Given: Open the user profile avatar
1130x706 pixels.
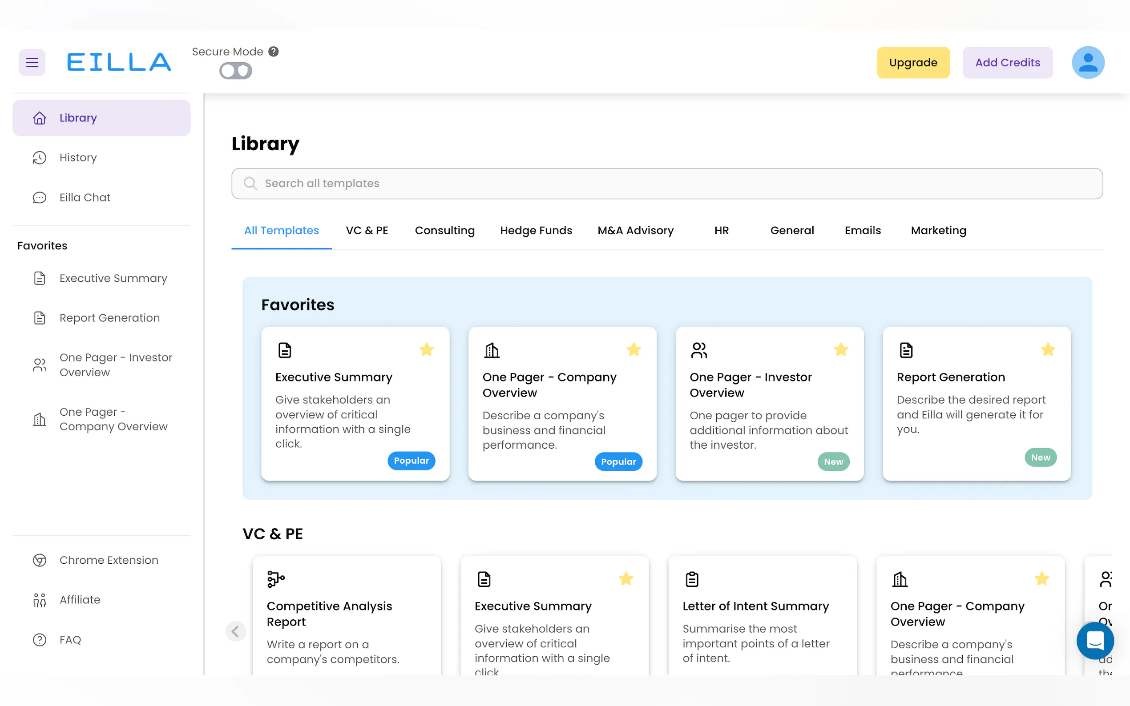Looking at the screenshot, I should pyautogui.click(x=1087, y=62).
